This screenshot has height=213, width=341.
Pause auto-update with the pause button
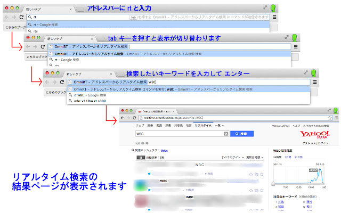[141, 158]
